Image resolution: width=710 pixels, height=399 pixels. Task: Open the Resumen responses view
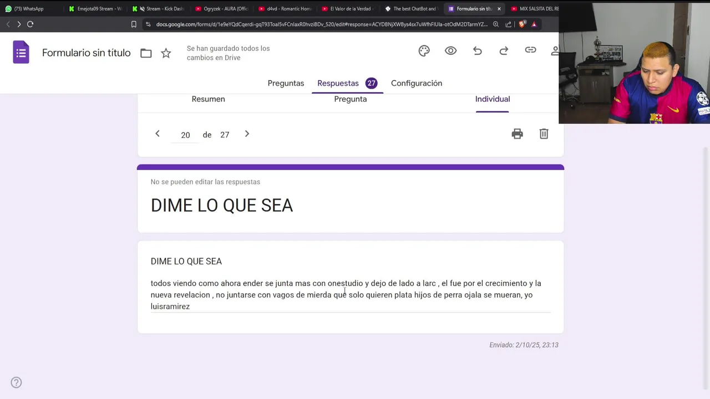pyautogui.click(x=208, y=99)
